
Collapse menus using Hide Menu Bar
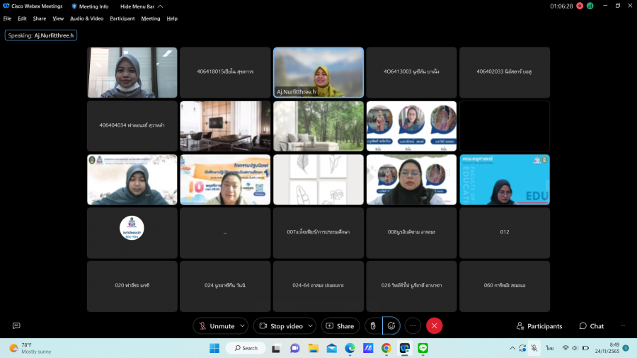click(x=141, y=6)
